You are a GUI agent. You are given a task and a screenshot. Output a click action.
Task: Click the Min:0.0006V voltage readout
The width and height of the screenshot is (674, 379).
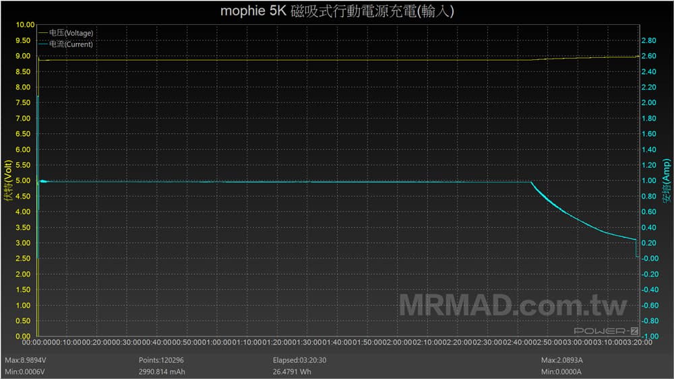pos(24,372)
